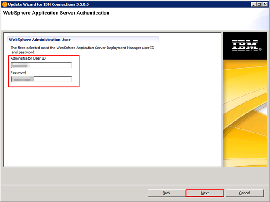Viewport: 270px width, 202px height.
Task: Focus the Administrator User ID text field
Action: (x=41, y=65)
